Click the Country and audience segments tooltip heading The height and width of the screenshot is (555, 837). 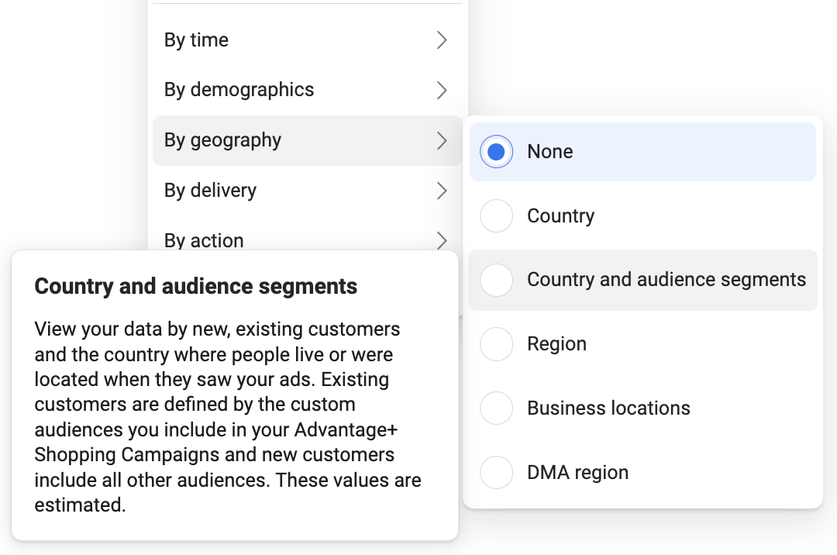click(x=195, y=286)
